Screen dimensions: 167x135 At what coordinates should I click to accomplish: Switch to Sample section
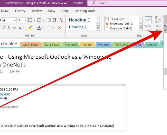pyautogui.click(x=152, y=44)
